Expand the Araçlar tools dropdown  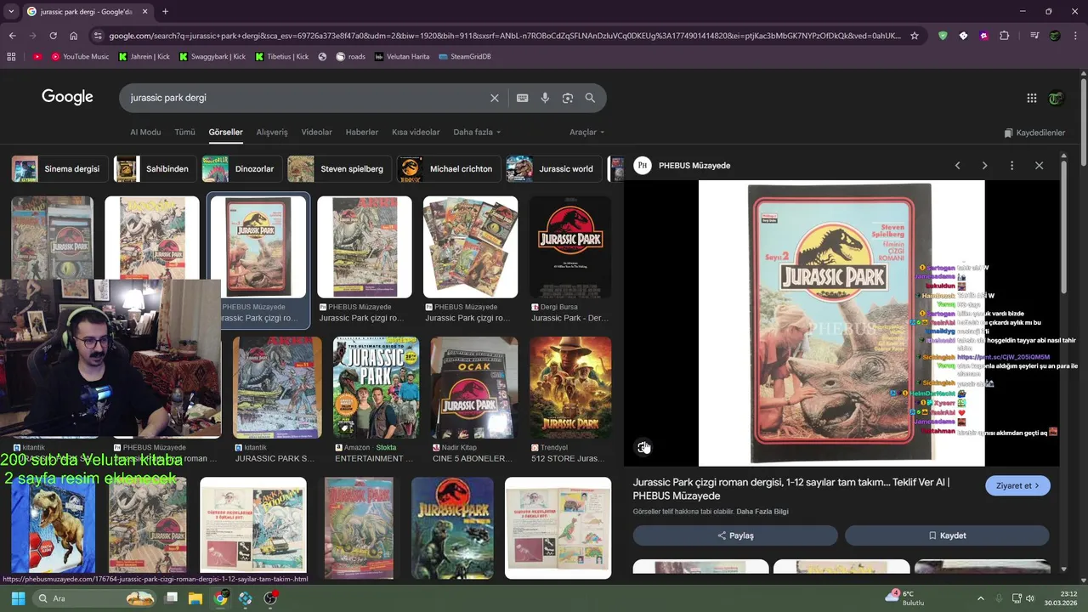point(586,133)
